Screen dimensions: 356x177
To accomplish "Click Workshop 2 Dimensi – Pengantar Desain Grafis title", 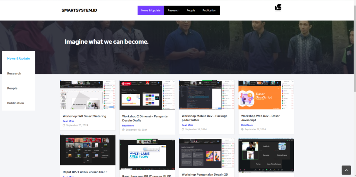I will coord(145,118).
